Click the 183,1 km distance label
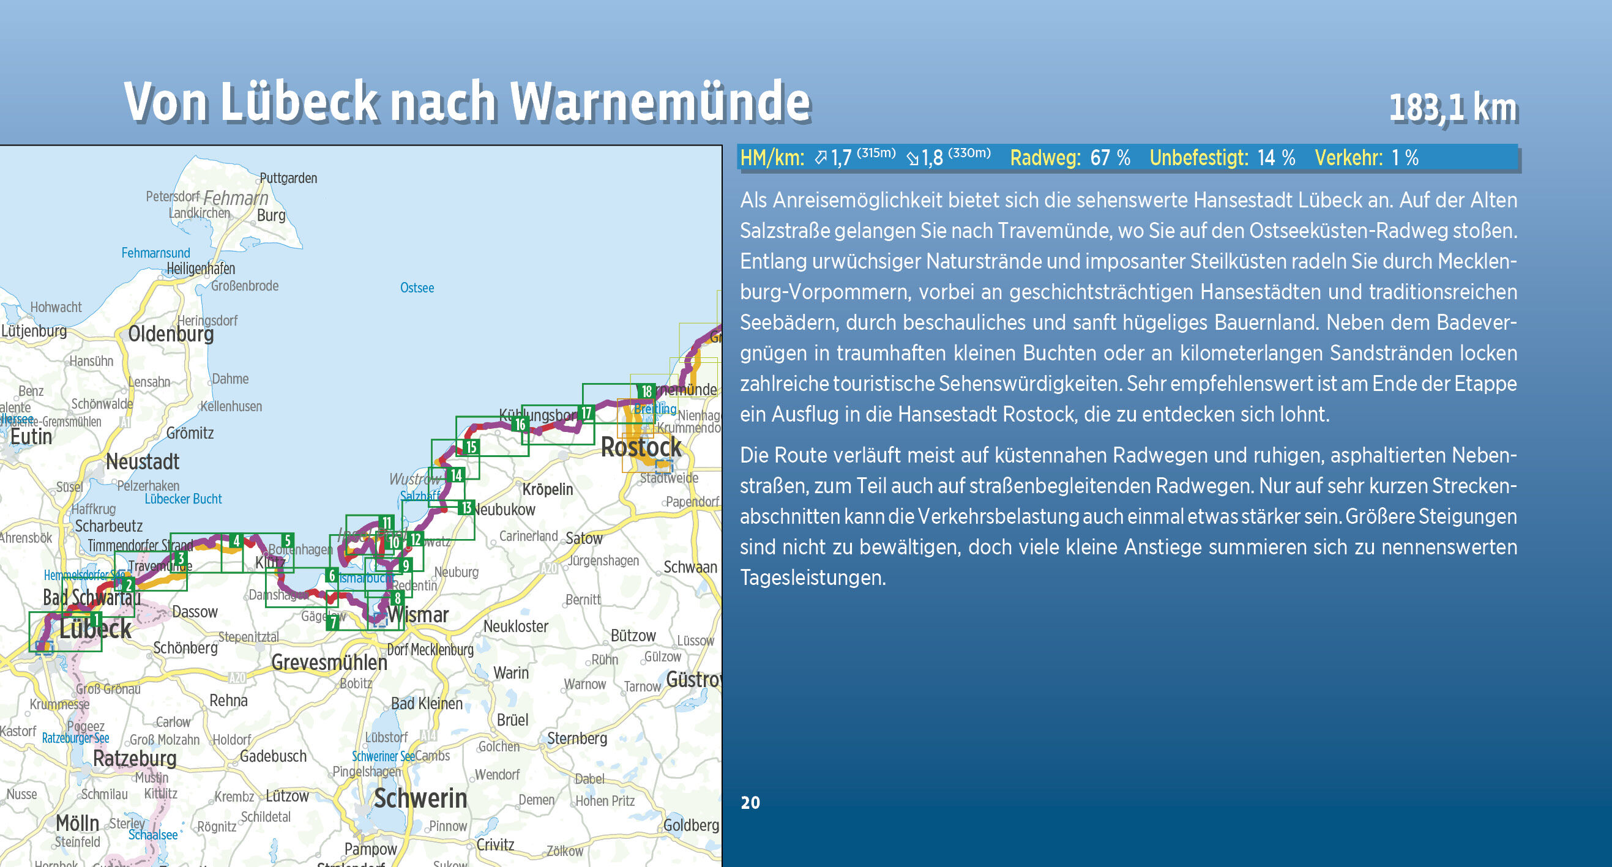Viewport: 1612px width, 867px height. pyautogui.click(x=1453, y=108)
